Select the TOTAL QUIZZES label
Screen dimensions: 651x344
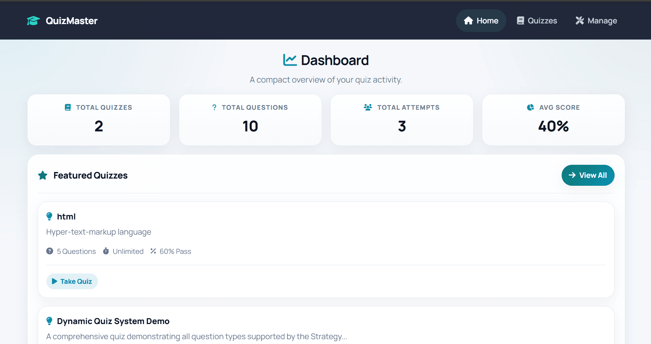pos(104,107)
